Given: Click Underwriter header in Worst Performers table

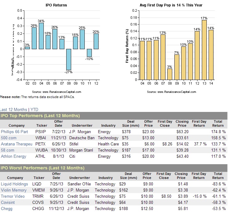Looking at the screenshot, I should pos(80,178).
